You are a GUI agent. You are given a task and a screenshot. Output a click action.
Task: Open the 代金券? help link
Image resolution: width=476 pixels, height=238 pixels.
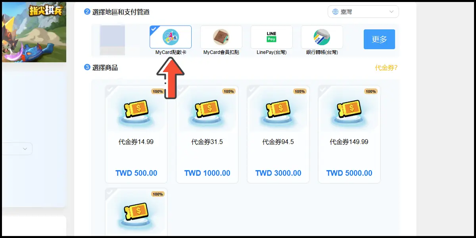point(386,68)
